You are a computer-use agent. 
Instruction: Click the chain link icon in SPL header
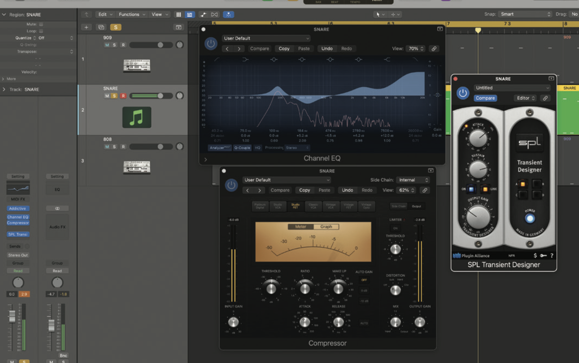click(x=546, y=98)
